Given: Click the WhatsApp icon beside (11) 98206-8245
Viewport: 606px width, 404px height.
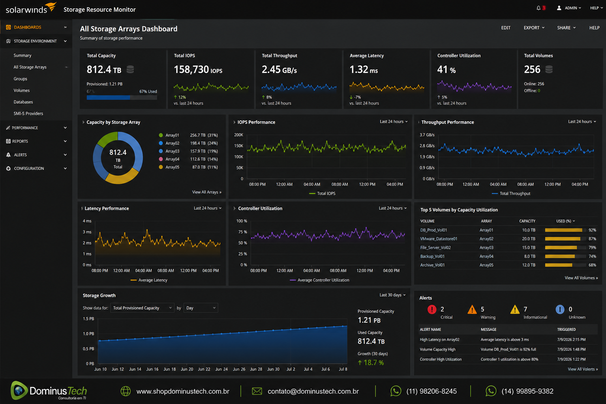Looking at the screenshot, I should pos(396,391).
